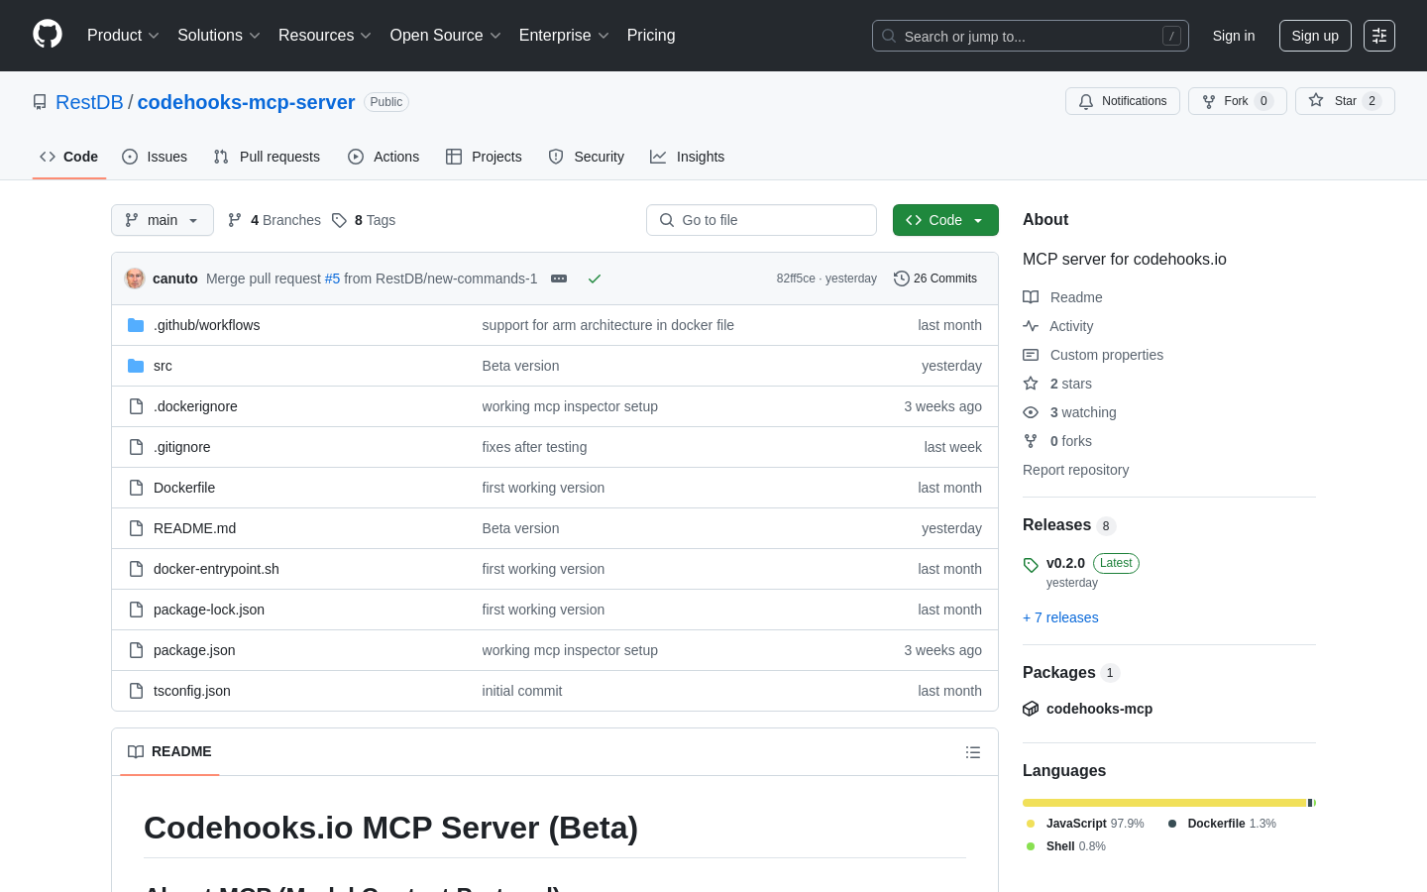This screenshot has height=892, width=1427.
Task: Open the Dockerfile file
Action: click(x=184, y=488)
